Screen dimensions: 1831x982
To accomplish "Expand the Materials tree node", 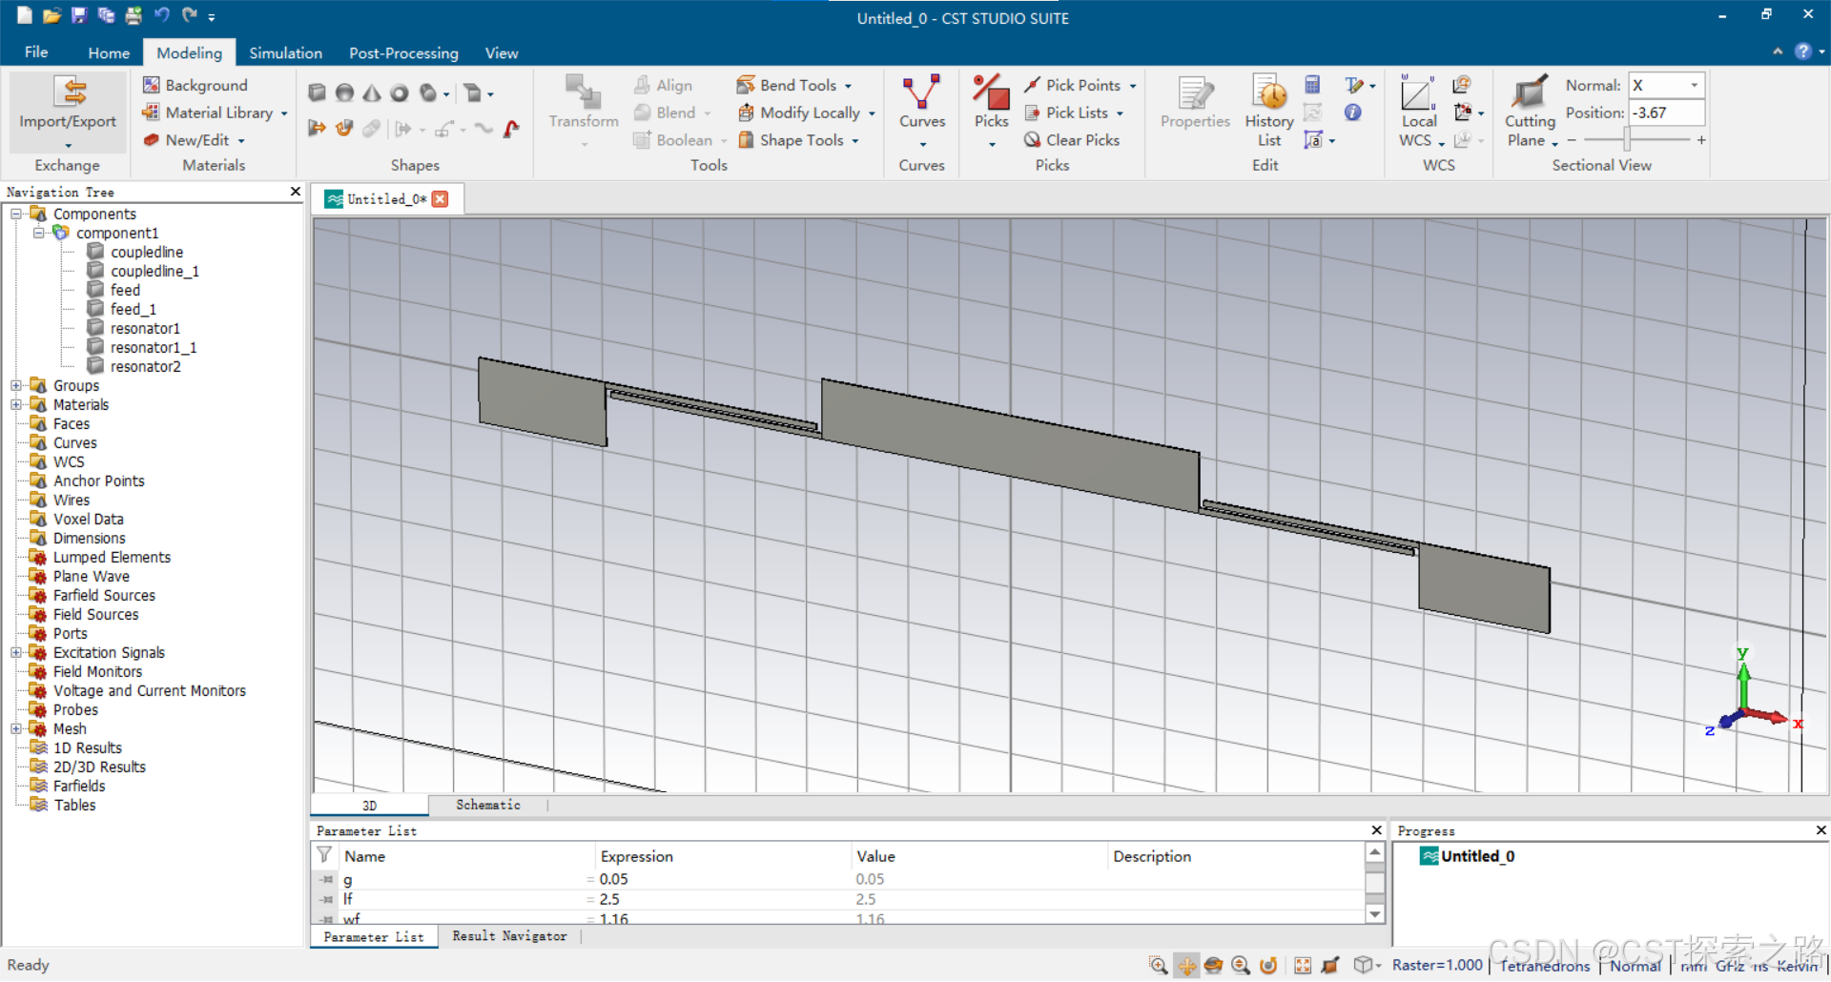I will pos(16,404).
